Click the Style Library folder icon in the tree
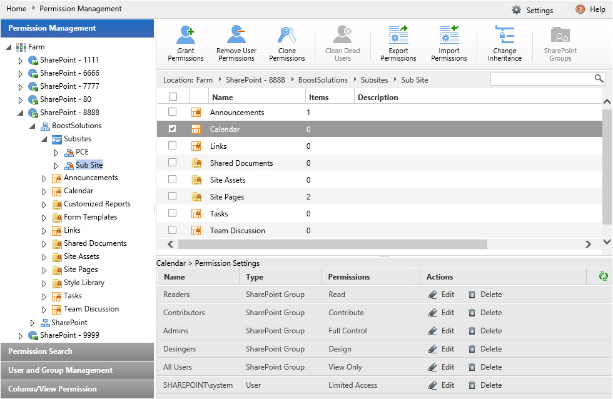Image resolution: width=613 pixels, height=399 pixels. [x=57, y=283]
